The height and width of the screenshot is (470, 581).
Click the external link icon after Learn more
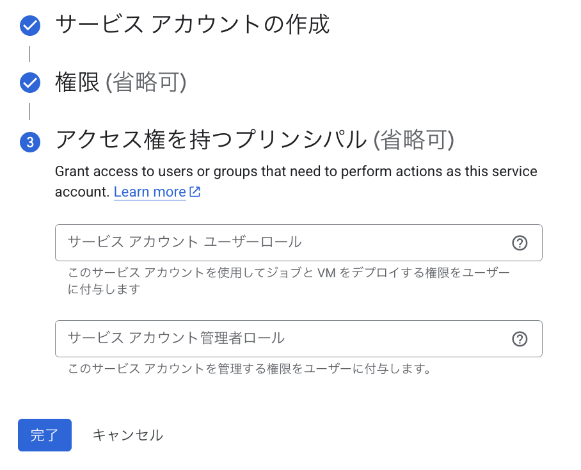tap(195, 191)
